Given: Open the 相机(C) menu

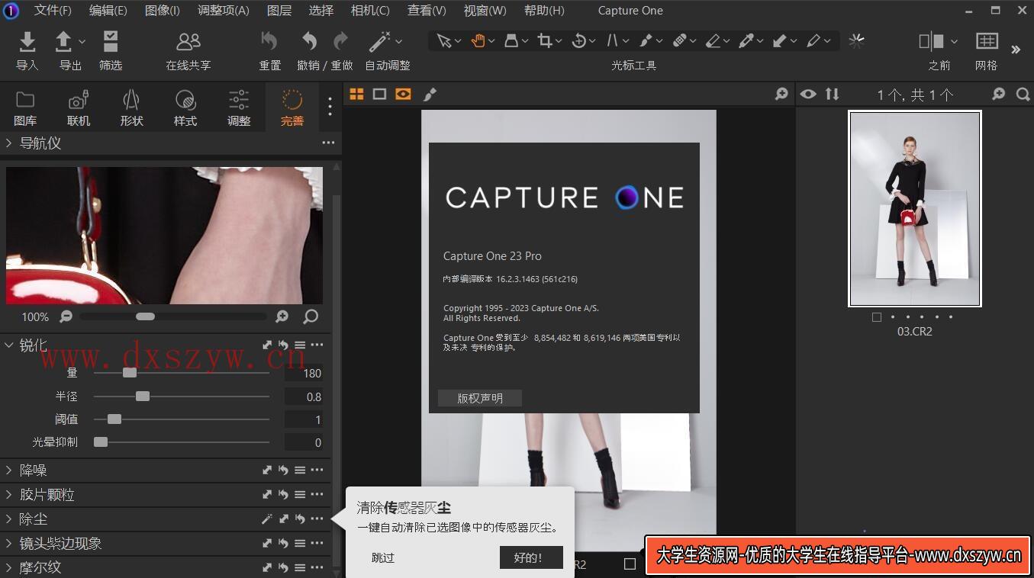Looking at the screenshot, I should point(370,11).
